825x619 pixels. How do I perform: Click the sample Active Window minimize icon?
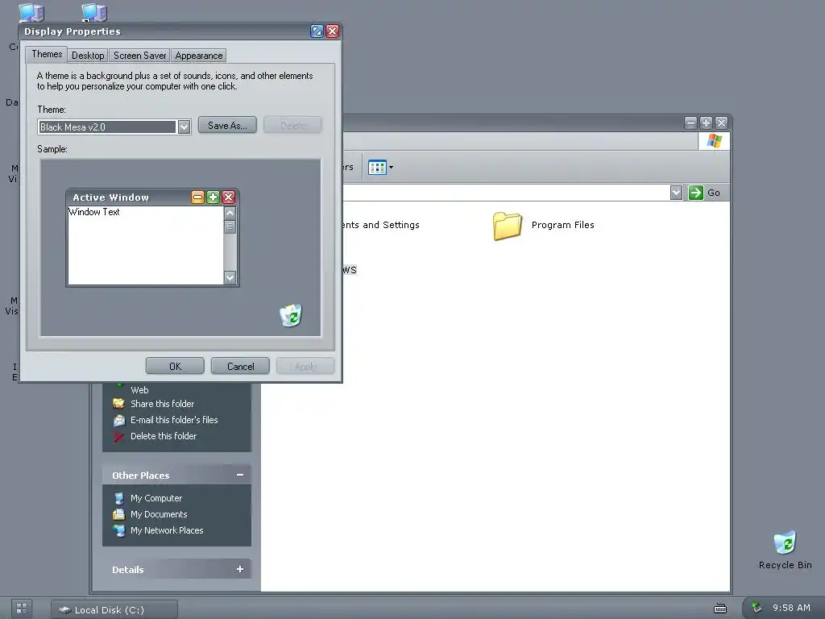(x=198, y=197)
